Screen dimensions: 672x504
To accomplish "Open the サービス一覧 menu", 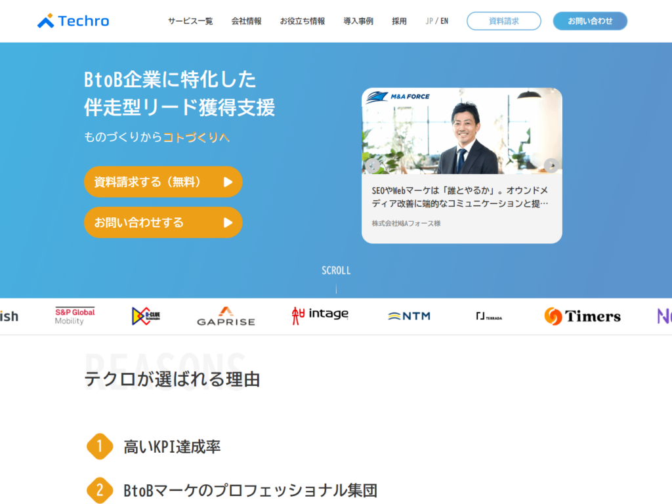I will 190,21.
